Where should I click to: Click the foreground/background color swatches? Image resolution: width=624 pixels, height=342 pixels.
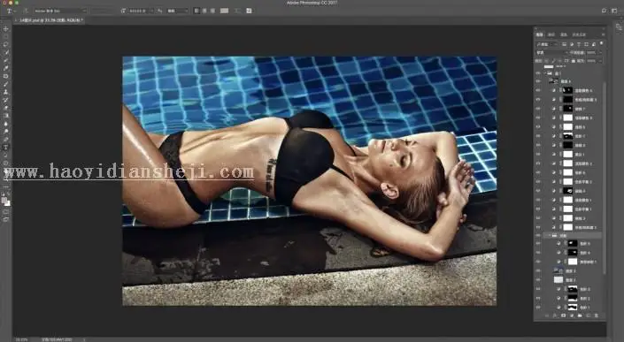click(6, 201)
